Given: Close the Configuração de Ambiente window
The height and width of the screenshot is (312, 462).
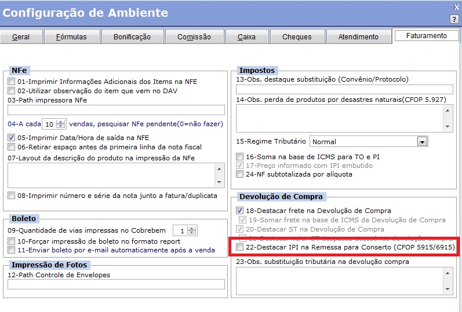Looking at the screenshot, I should [x=456, y=8].
